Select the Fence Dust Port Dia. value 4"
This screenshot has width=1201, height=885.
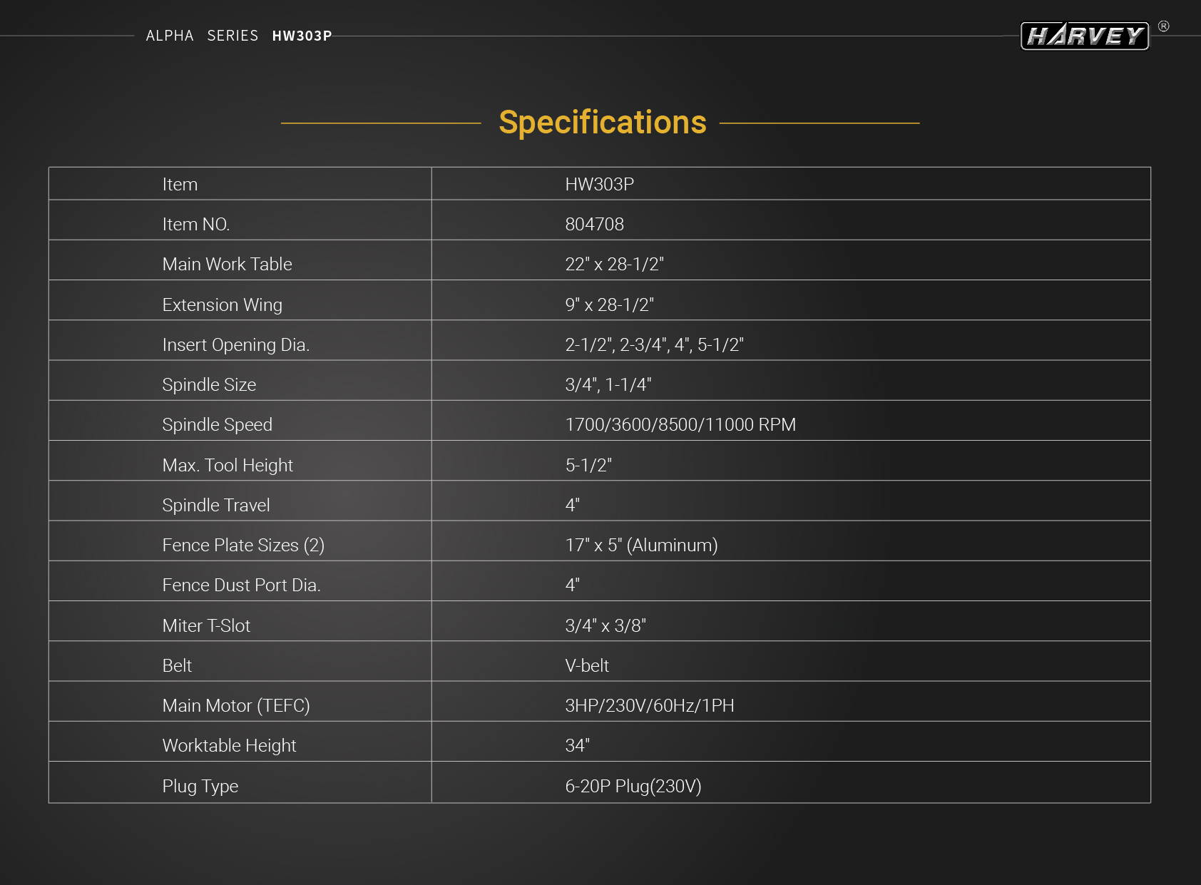click(x=572, y=585)
